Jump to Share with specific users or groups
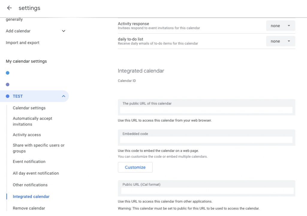Viewport: 307px width, 216px height. (x=38, y=148)
